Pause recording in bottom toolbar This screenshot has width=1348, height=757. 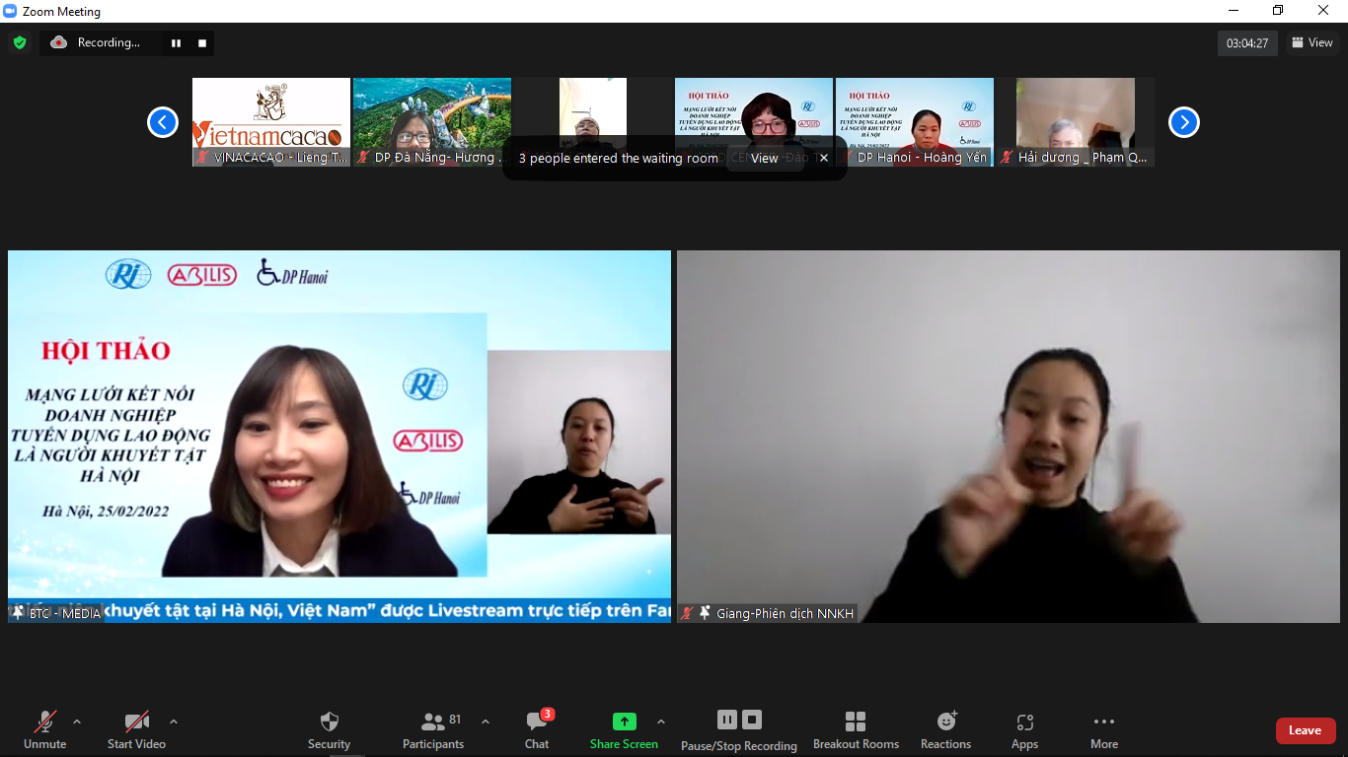[727, 720]
